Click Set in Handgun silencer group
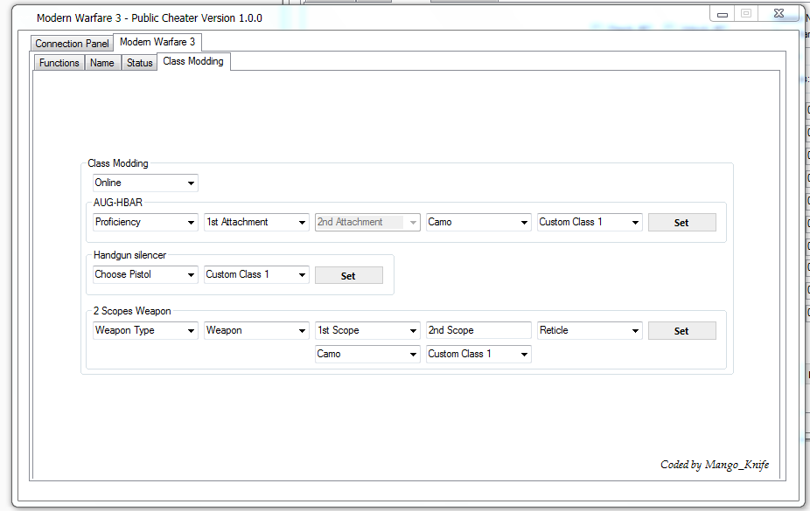 pyautogui.click(x=349, y=275)
